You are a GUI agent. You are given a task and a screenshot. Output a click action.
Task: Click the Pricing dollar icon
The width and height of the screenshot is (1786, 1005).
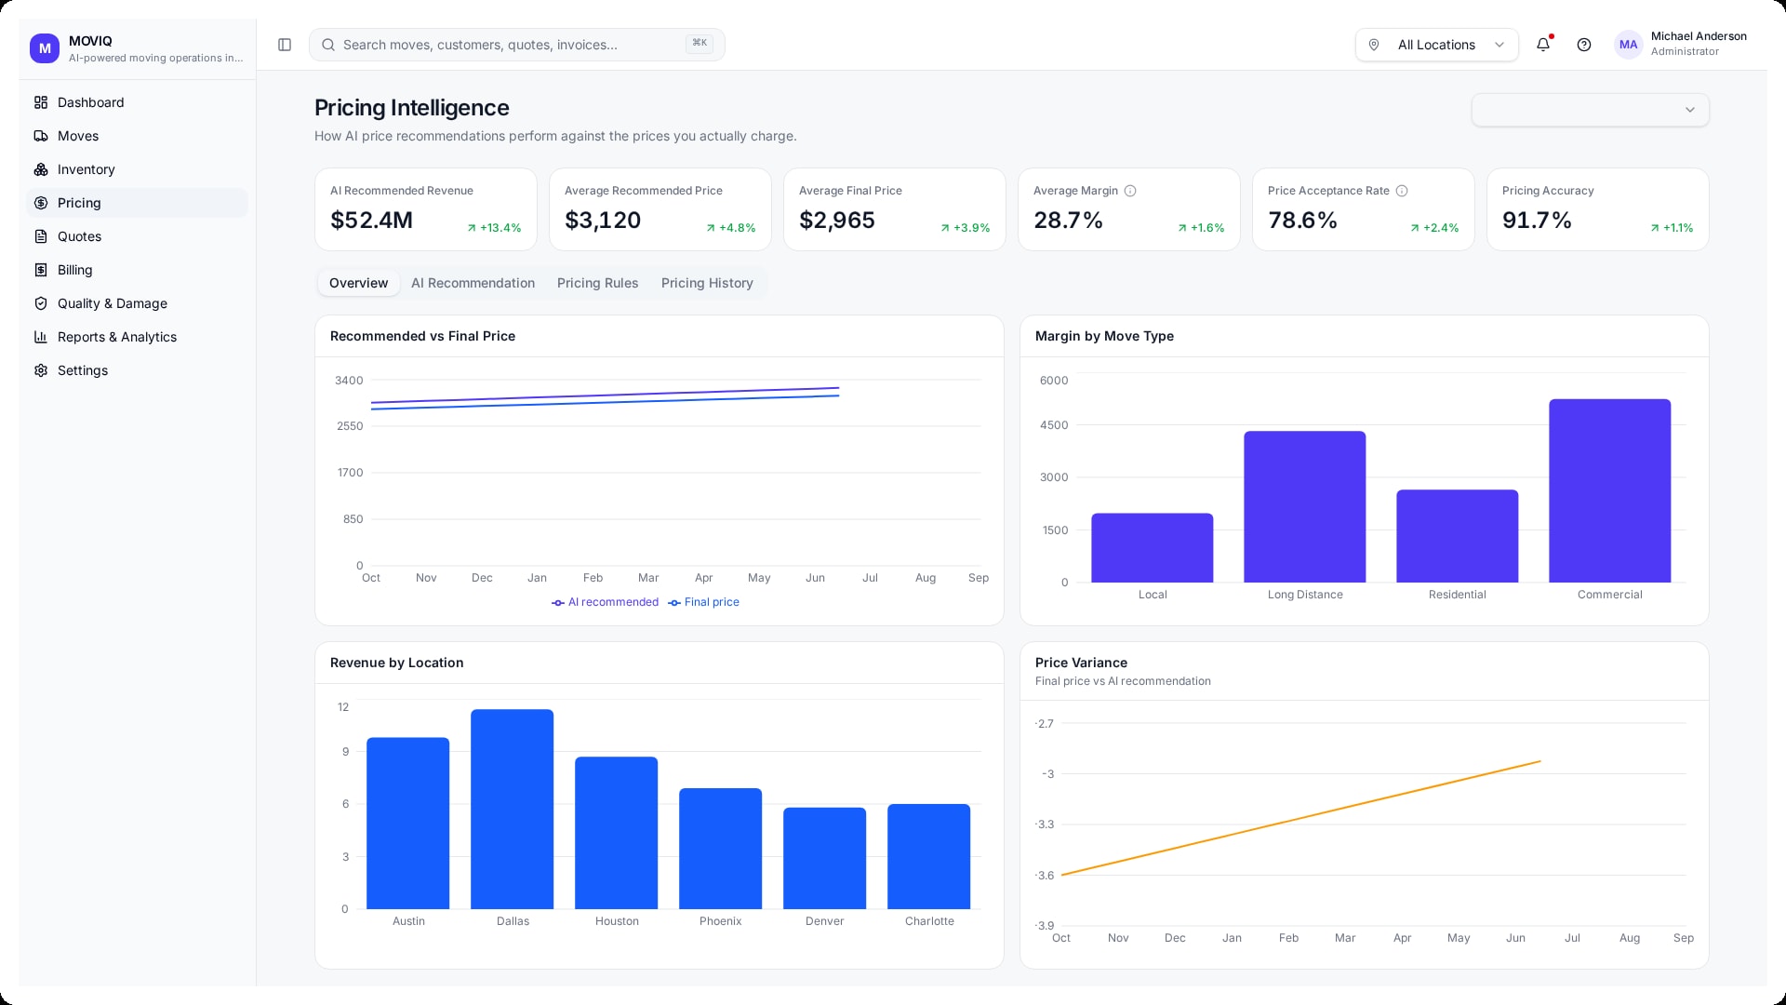point(41,203)
